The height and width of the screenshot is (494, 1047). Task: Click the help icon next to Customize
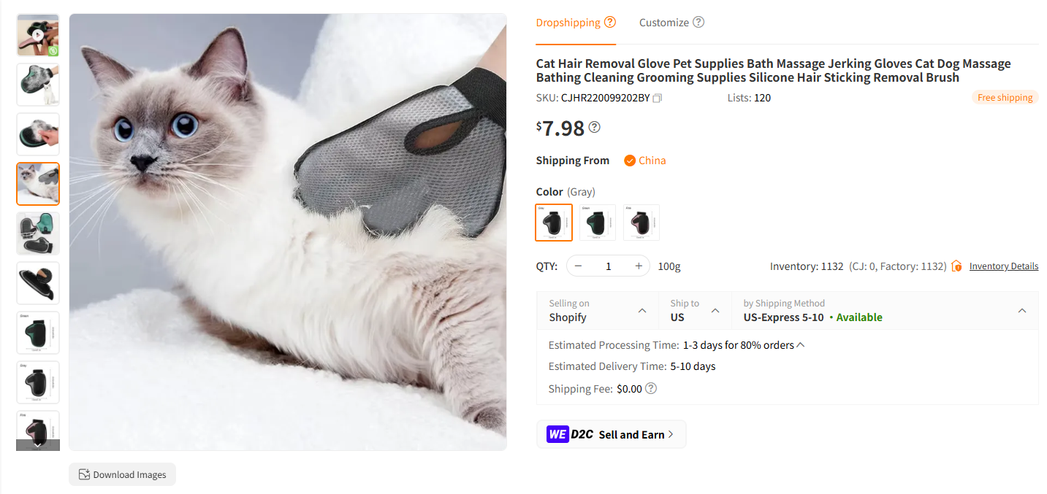coord(698,23)
